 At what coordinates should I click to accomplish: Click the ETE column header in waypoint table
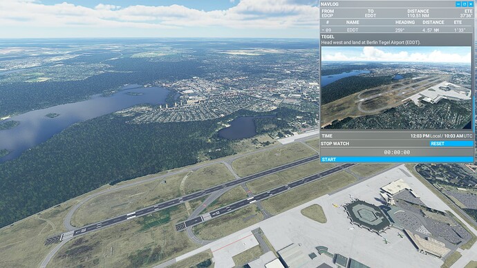[458, 22]
